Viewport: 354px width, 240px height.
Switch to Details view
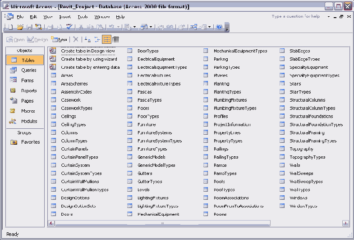click(x=115, y=39)
